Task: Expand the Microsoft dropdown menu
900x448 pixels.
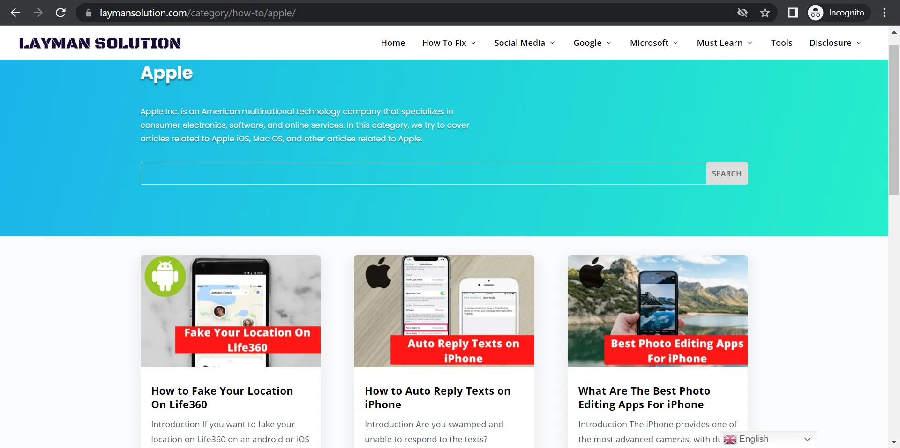Action: click(654, 43)
